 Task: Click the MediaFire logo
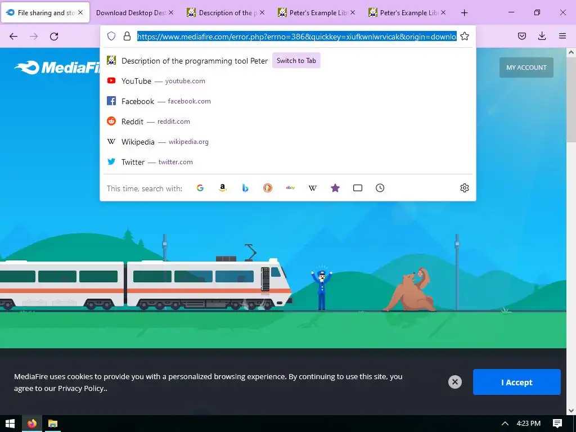57,67
